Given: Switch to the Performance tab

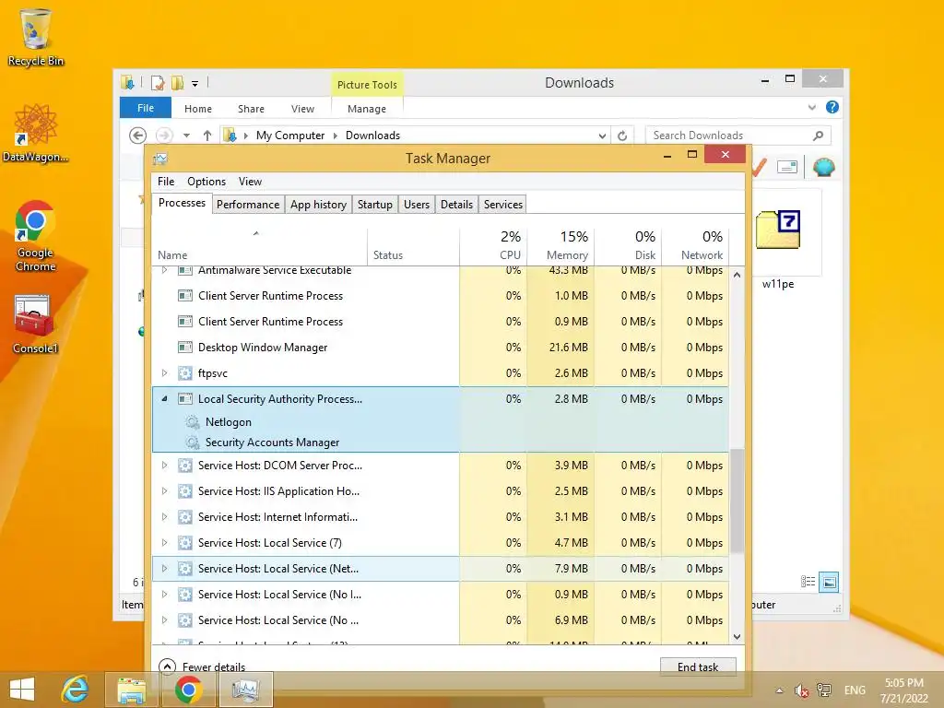Looking at the screenshot, I should [x=248, y=204].
